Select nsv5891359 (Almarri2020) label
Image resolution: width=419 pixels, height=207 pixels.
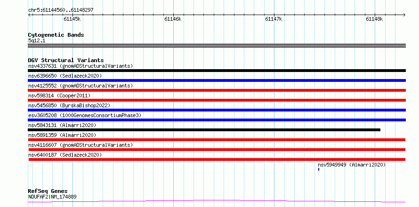pyautogui.click(x=62, y=135)
